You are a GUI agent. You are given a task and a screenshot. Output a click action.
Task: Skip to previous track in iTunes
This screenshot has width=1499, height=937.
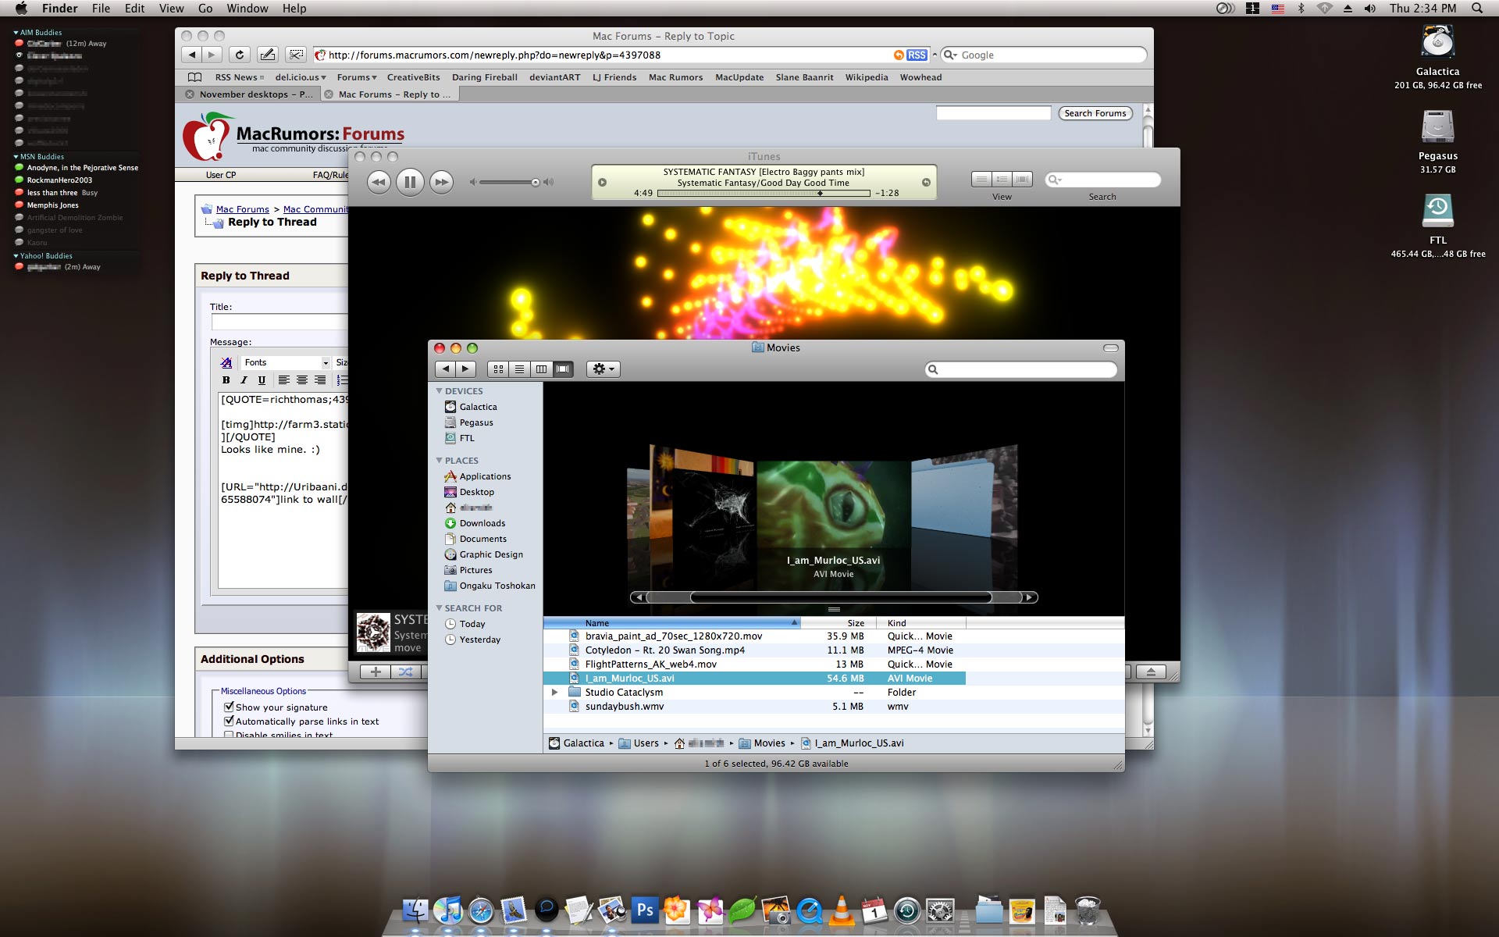pos(379,182)
